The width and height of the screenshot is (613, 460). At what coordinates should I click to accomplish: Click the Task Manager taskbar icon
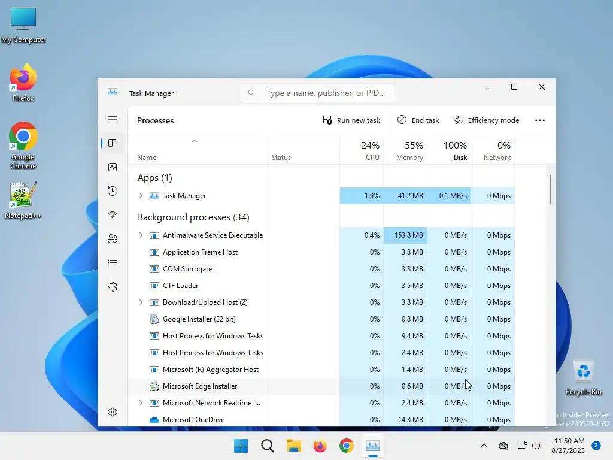pos(372,446)
